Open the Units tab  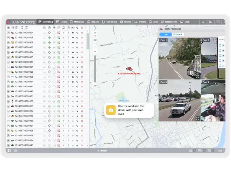point(185,22)
